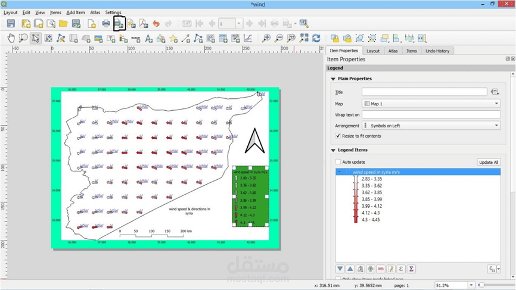The height and width of the screenshot is (290, 516).
Task: Collapse the Legend Items section
Action: (333, 150)
